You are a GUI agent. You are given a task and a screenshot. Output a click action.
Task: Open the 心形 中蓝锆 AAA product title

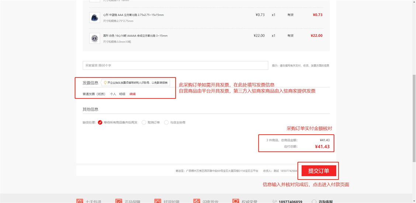coord(133,15)
